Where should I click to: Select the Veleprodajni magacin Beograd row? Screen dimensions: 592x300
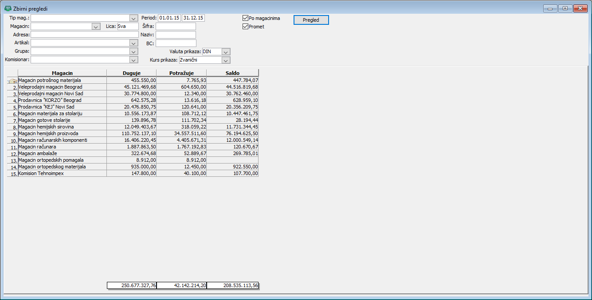138,87
